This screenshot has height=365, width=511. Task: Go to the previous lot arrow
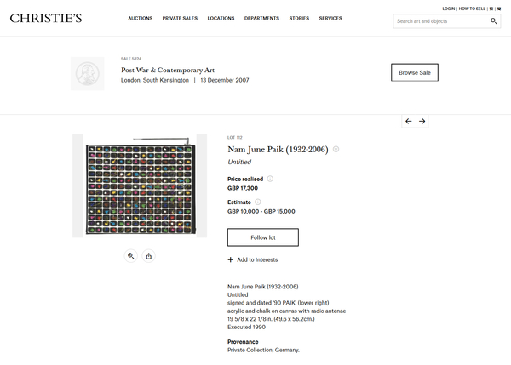tap(409, 122)
